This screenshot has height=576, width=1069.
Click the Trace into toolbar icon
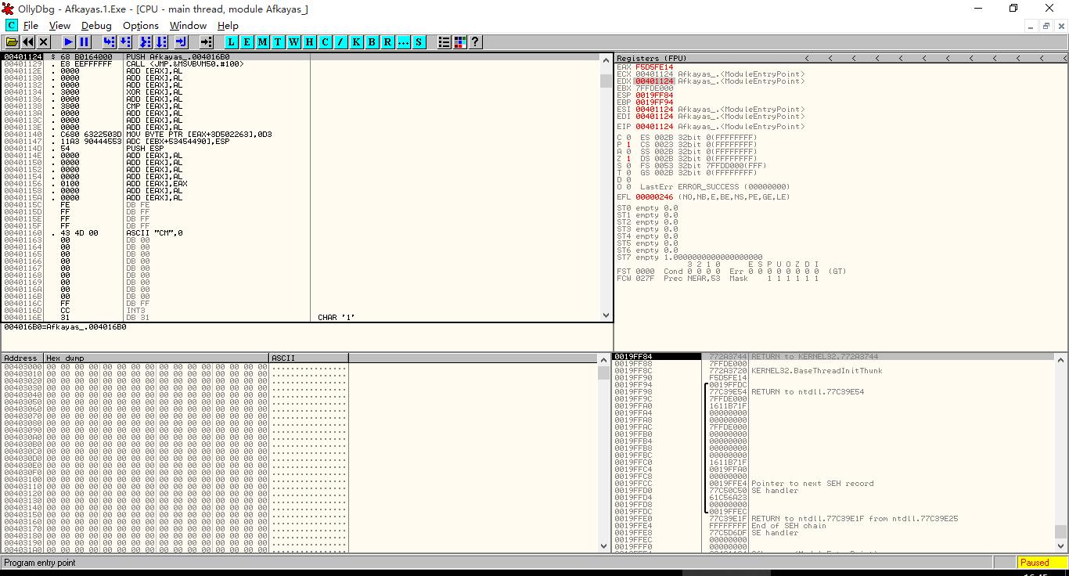146,42
